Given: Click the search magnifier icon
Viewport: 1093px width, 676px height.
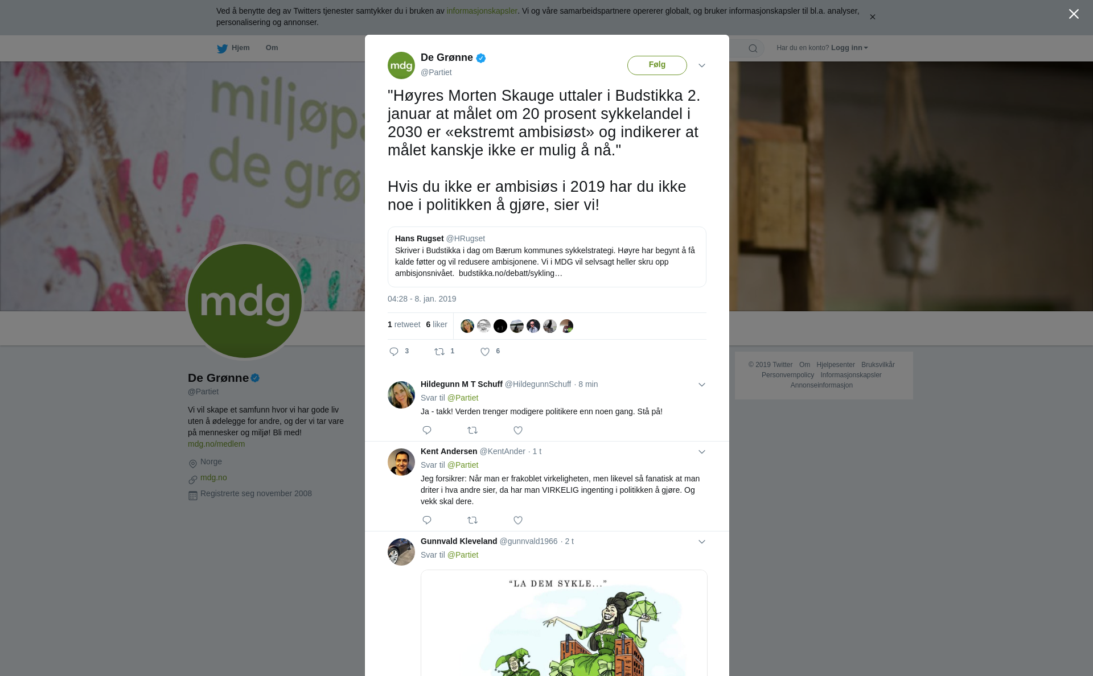Looking at the screenshot, I should pos(753,48).
